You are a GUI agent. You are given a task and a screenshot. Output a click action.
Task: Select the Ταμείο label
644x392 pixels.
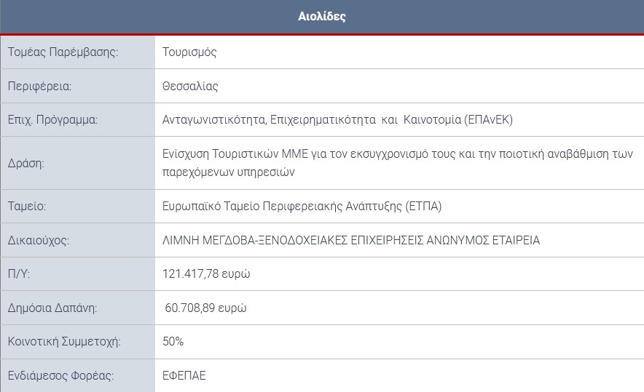coord(27,206)
